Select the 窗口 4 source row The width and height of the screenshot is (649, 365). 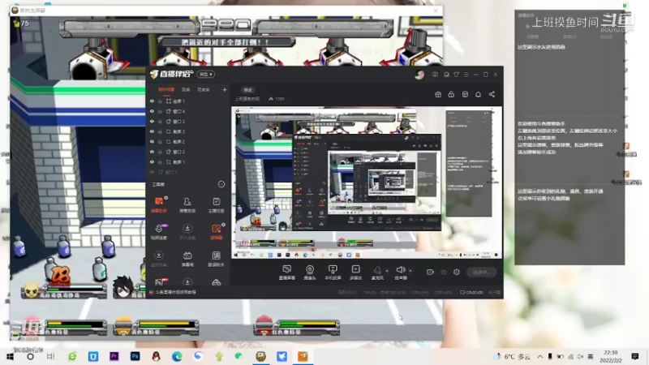(x=188, y=111)
